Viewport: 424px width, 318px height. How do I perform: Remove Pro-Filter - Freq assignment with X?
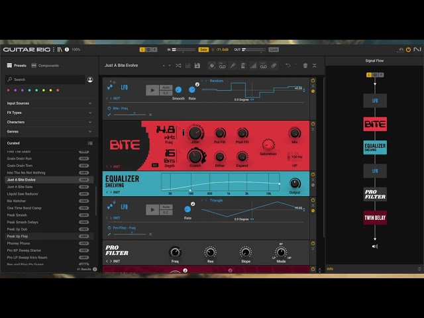coord(150,234)
